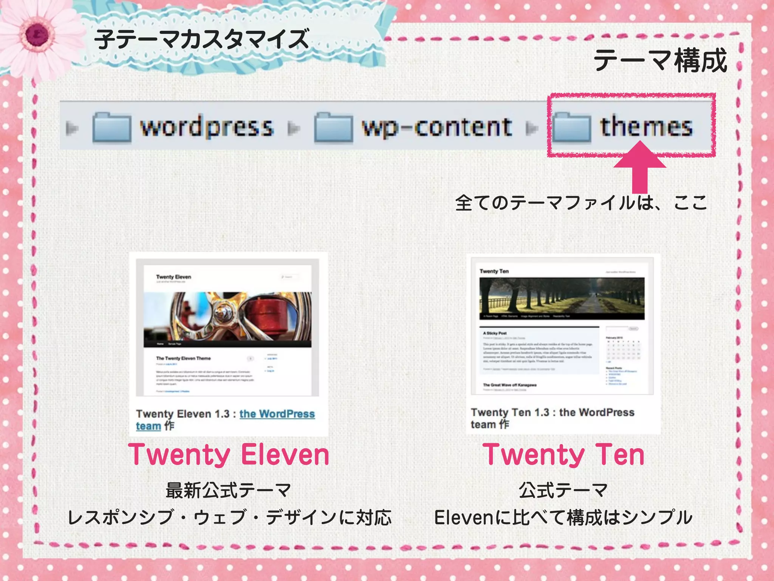Select the themes path label
This screenshot has height=581, width=774.
(x=647, y=126)
